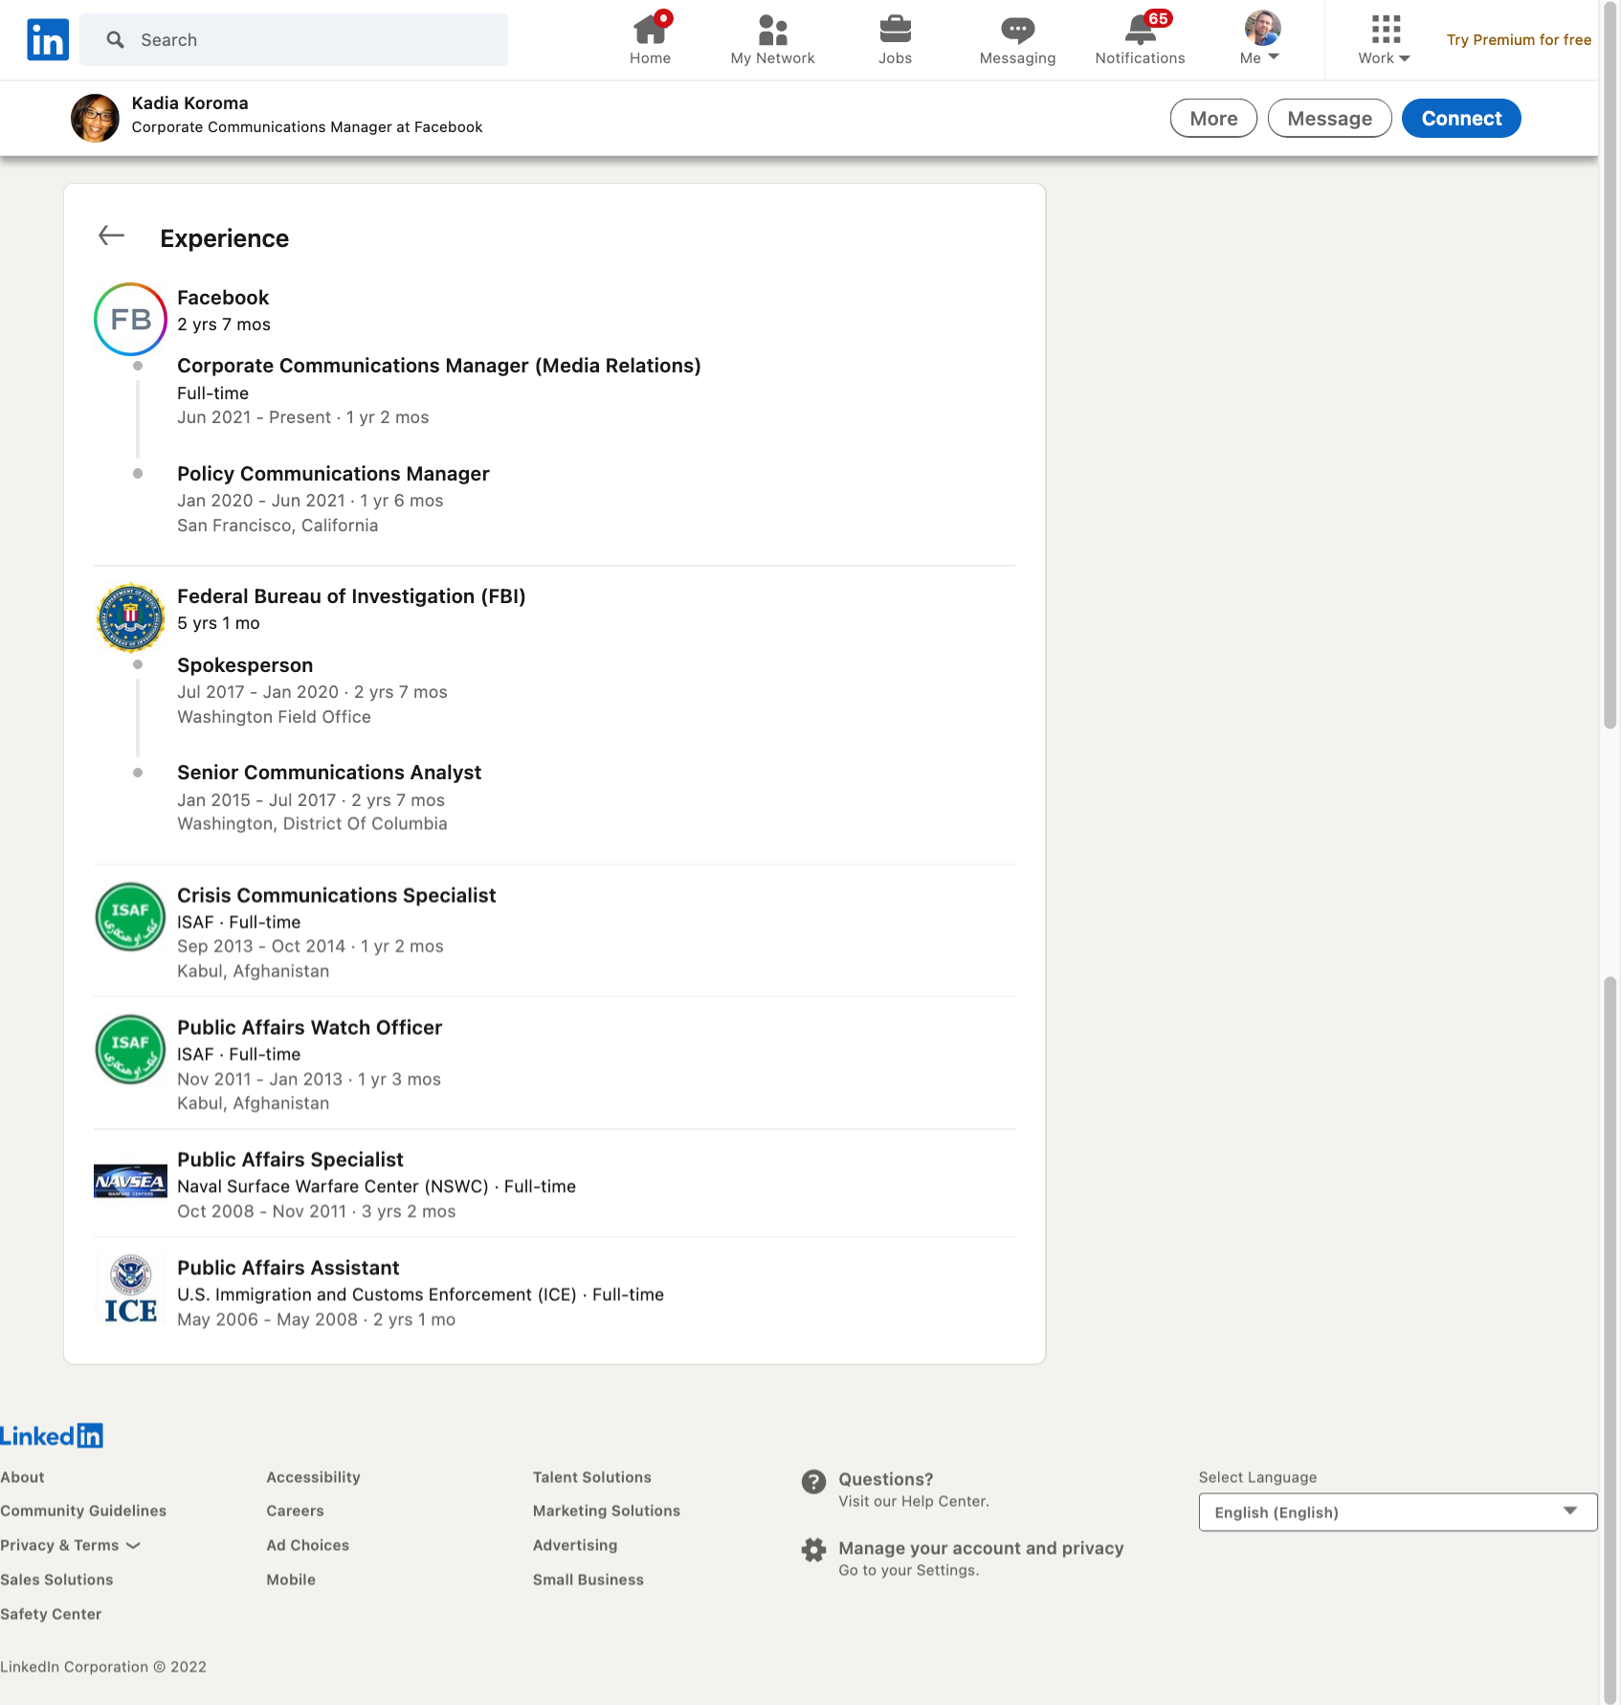This screenshot has height=1705, width=1621.
Task: Open the Facebook company name
Action: (223, 298)
